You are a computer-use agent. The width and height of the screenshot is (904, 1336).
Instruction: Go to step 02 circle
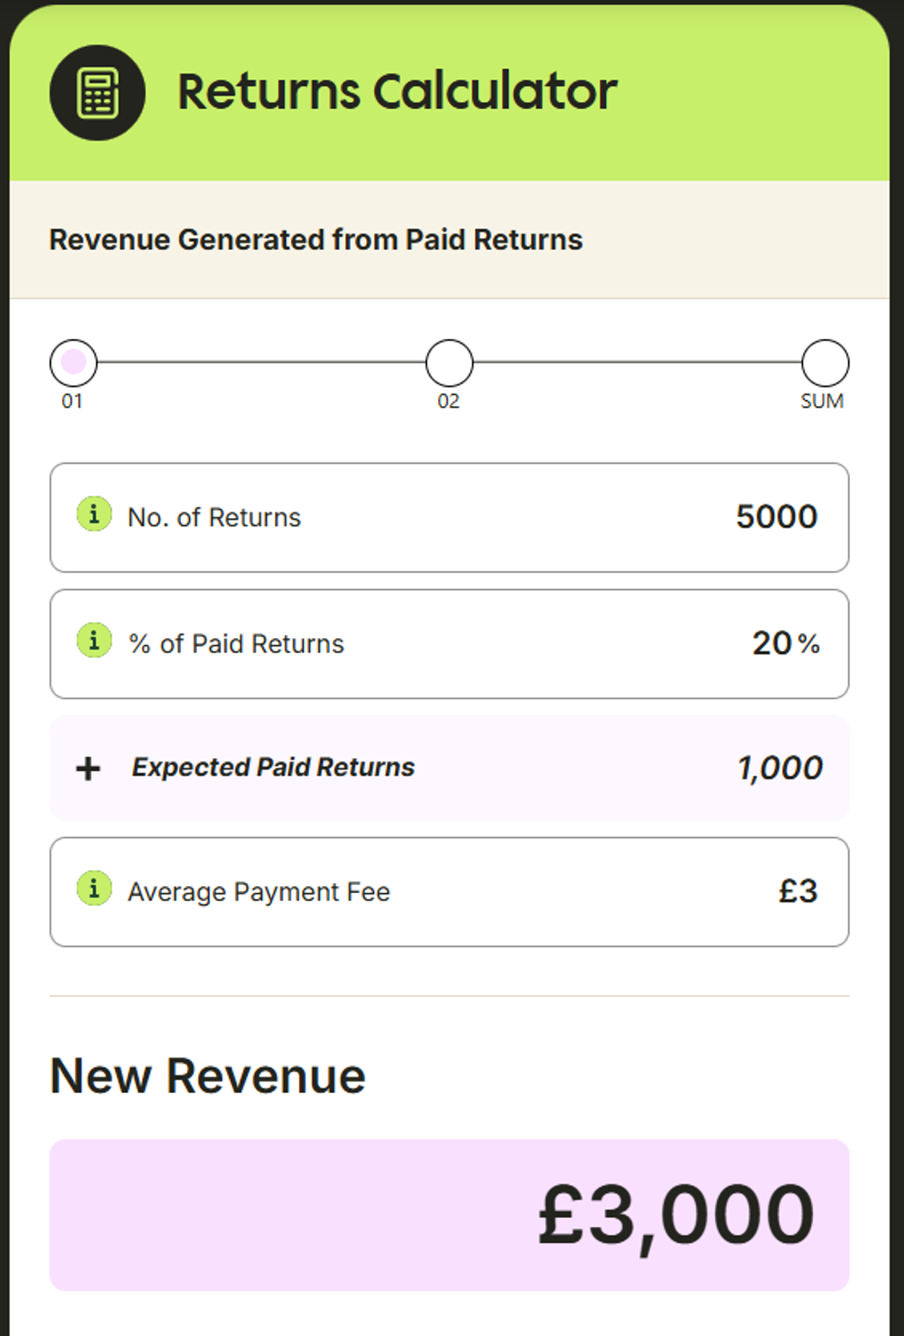point(449,363)
